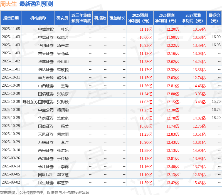Select the 机构简称 column header
Image resolution: width=222 pixels, height=195 pixels.
point(38,18)
